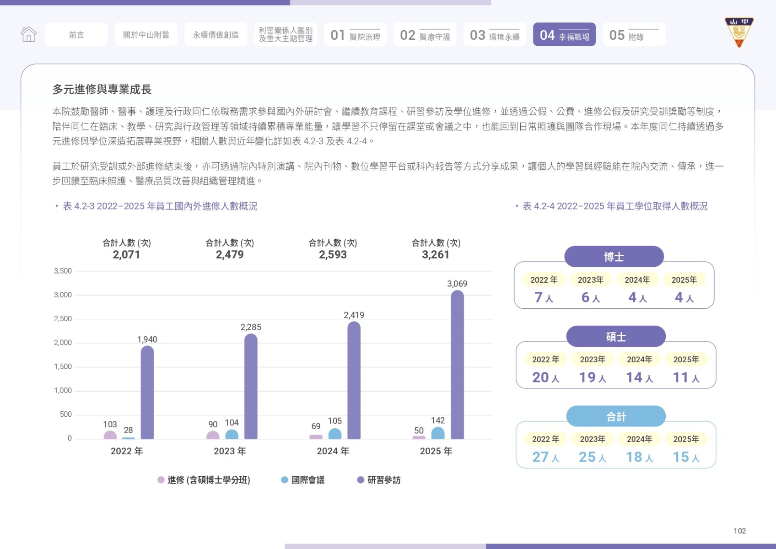Click the 多元進修與專業成長 heading
This screenshot has width=776, height=549.
(102, 89)
